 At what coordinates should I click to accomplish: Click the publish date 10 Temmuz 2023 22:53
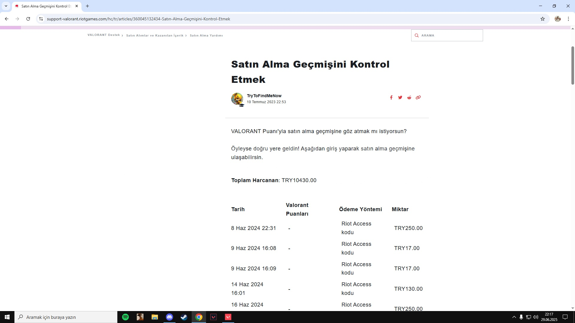266,102
